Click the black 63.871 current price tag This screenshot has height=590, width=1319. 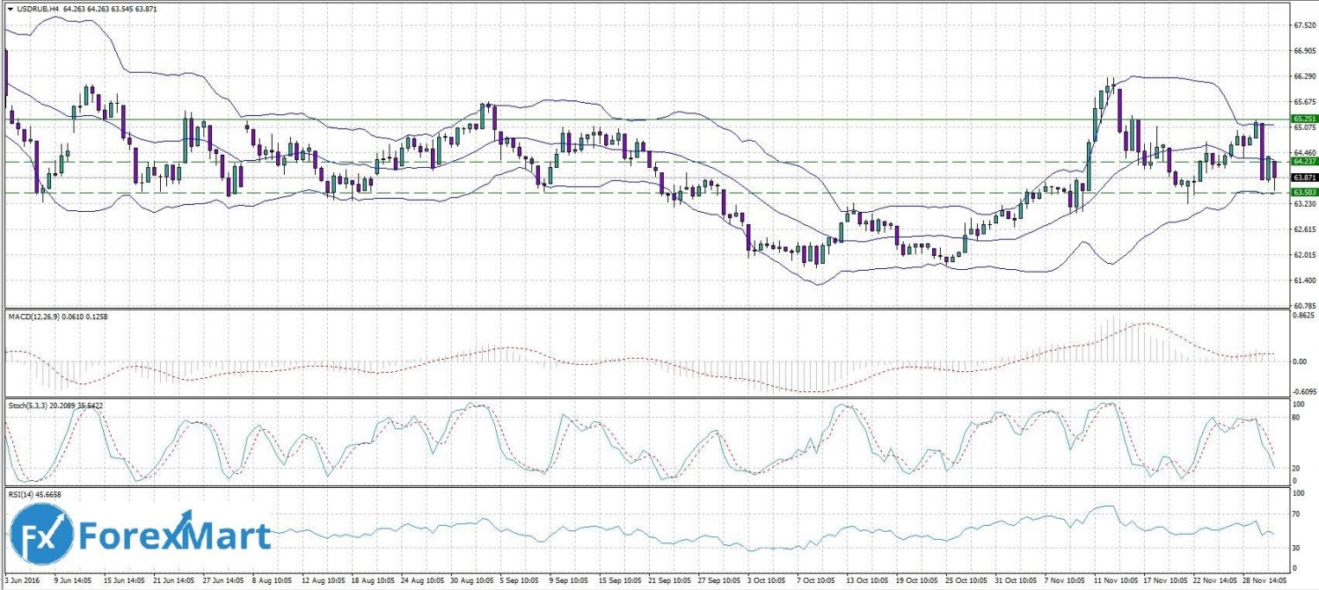point(1302,177)
